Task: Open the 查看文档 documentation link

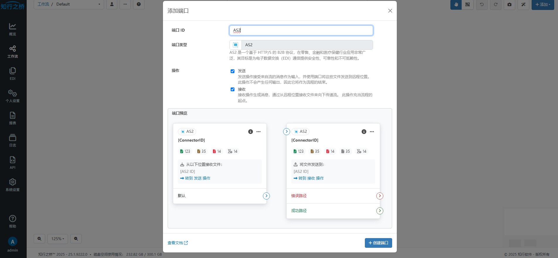Action: [178, 243]
